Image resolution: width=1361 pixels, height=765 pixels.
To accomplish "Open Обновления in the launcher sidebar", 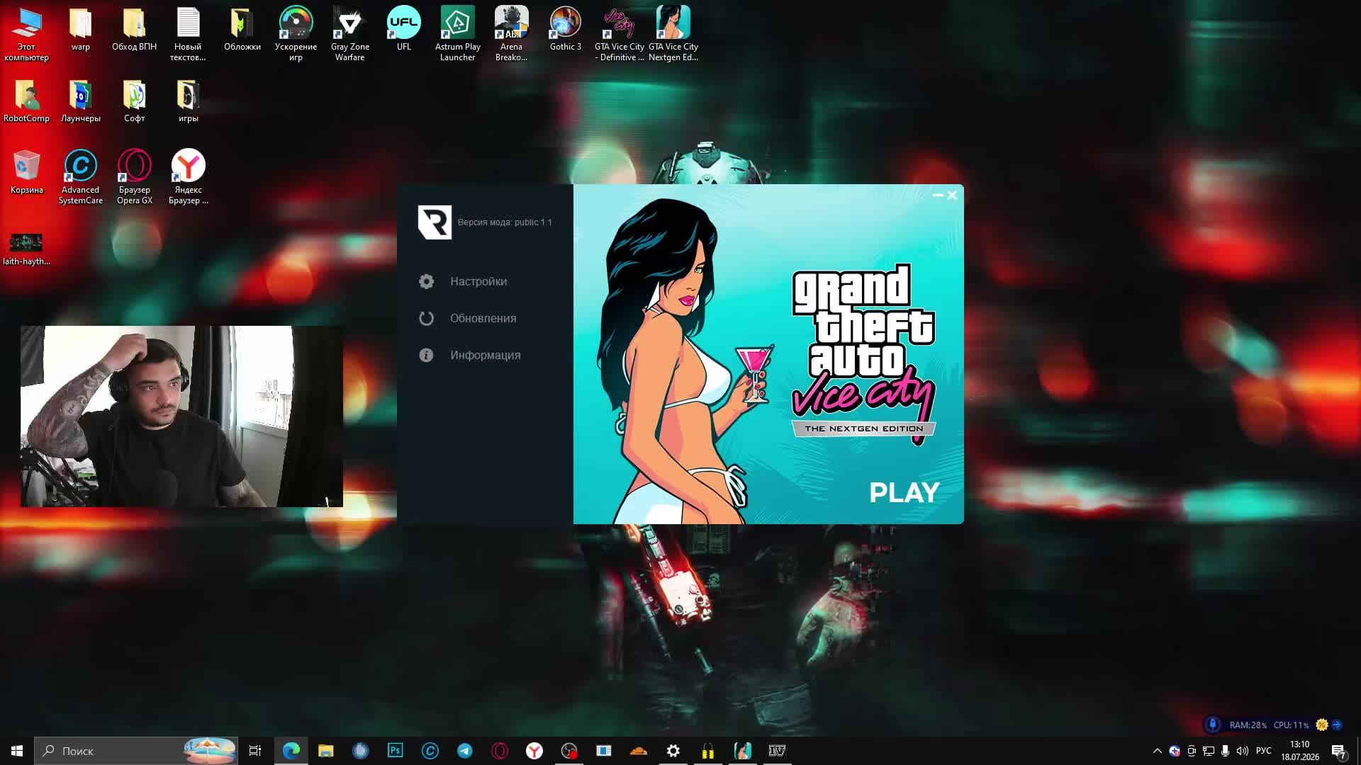I will coord(468,318).
